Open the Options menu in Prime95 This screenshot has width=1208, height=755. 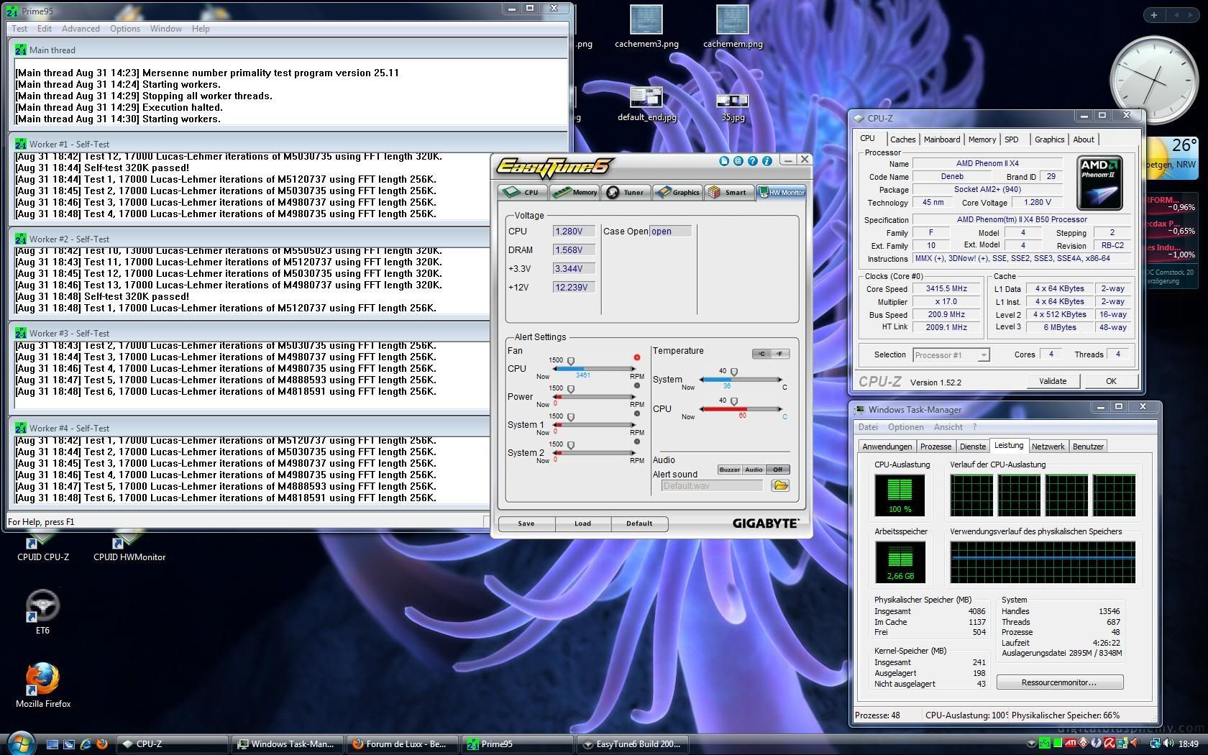(125, 29)
